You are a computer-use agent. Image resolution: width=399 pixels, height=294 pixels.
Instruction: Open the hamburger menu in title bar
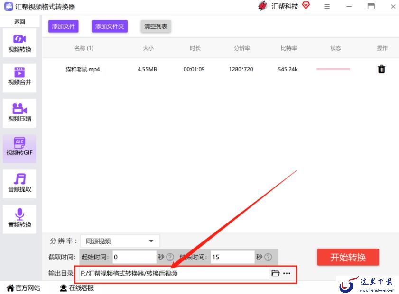327,7
